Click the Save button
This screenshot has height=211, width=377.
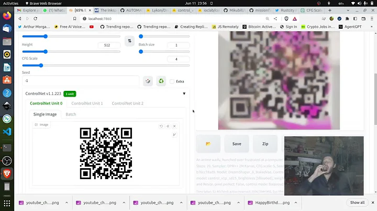pos(237,144)
